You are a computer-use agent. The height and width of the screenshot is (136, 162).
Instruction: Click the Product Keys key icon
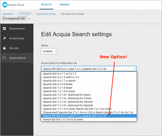(x=4, y=38)
